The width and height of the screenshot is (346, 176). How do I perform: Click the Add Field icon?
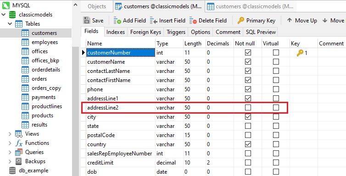coord(117,21)
